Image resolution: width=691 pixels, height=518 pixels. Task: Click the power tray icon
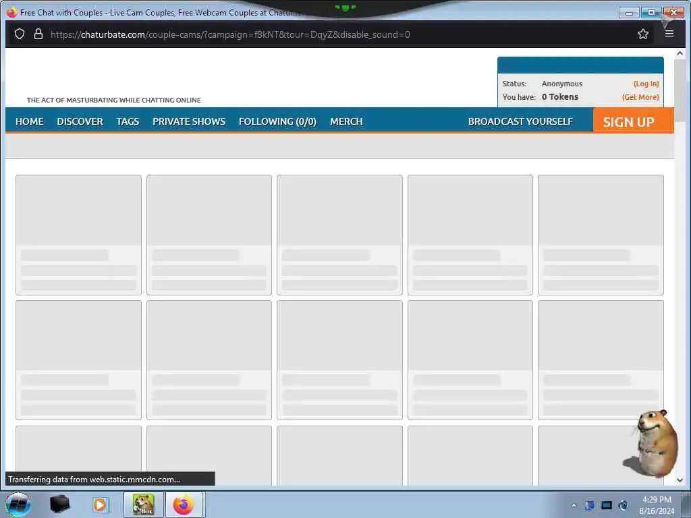[623, 505]
